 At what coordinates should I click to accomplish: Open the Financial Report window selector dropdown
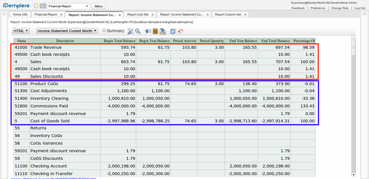(68, 6)
